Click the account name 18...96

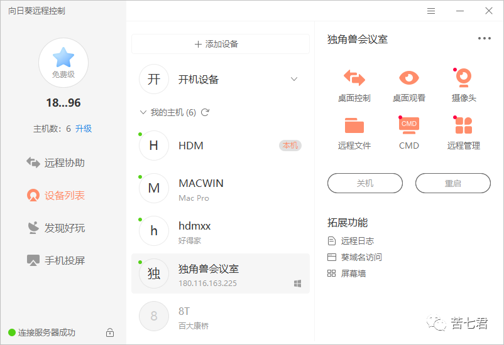tap(63, 103)
